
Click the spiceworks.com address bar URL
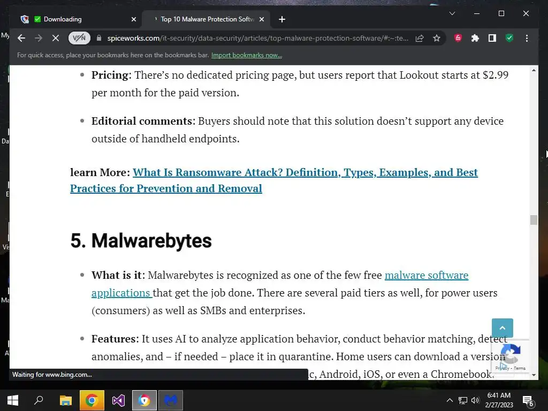coord(257,38)
